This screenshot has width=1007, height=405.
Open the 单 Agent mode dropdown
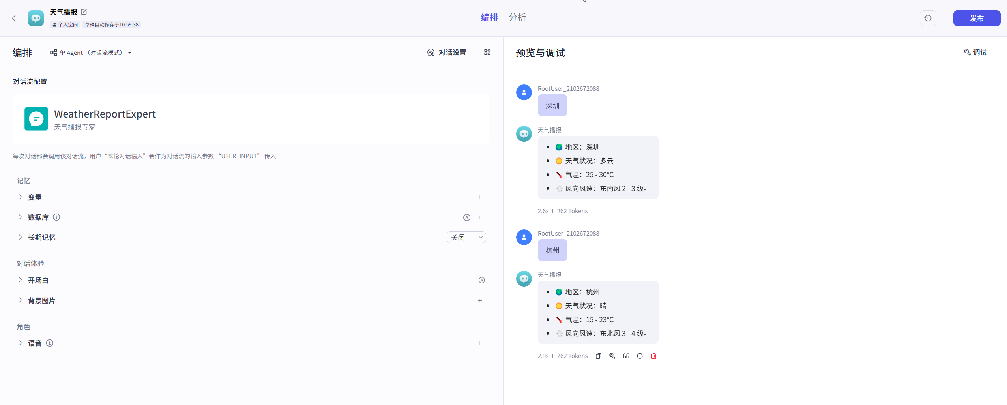90,52
